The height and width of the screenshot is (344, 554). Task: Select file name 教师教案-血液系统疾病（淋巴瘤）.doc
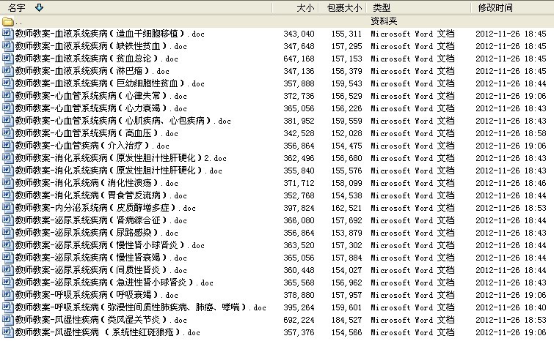[92, 71]
